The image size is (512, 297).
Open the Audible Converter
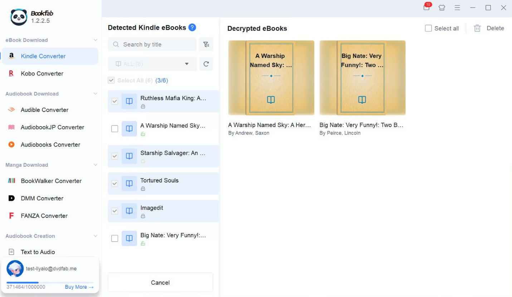point(45,110)
